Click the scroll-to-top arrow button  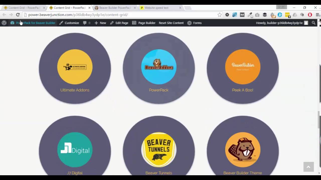tap(308, 167)
